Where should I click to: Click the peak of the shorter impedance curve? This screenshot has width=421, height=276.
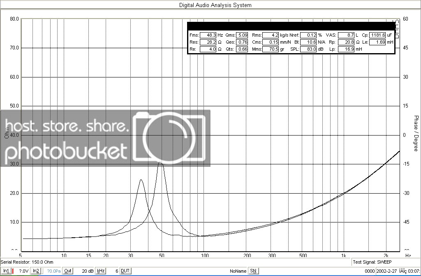tap(141, 180)
